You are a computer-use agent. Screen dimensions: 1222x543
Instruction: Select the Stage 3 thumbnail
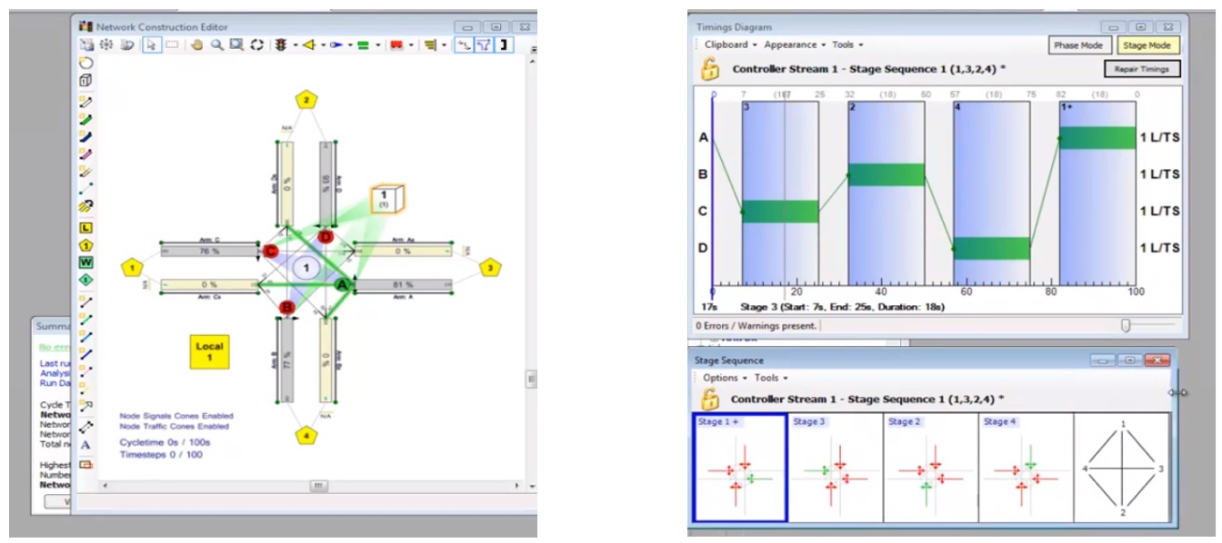tap(835, 469)
